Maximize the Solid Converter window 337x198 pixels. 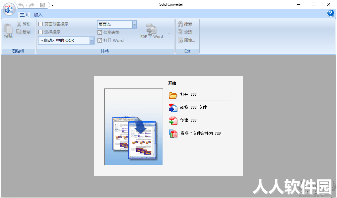click(313, 4)
